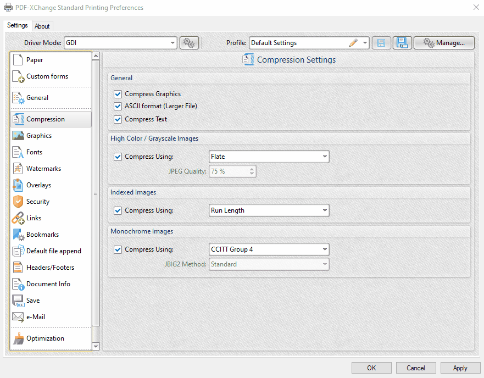484x378 pixels.
Task: Select the Compression icon in sidebar
Action: (x=18, y=119)
